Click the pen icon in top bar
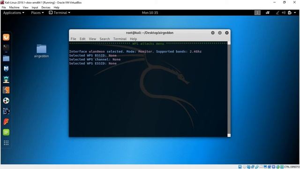The height and width of the screenshot is (169, 300). point(277,13)
